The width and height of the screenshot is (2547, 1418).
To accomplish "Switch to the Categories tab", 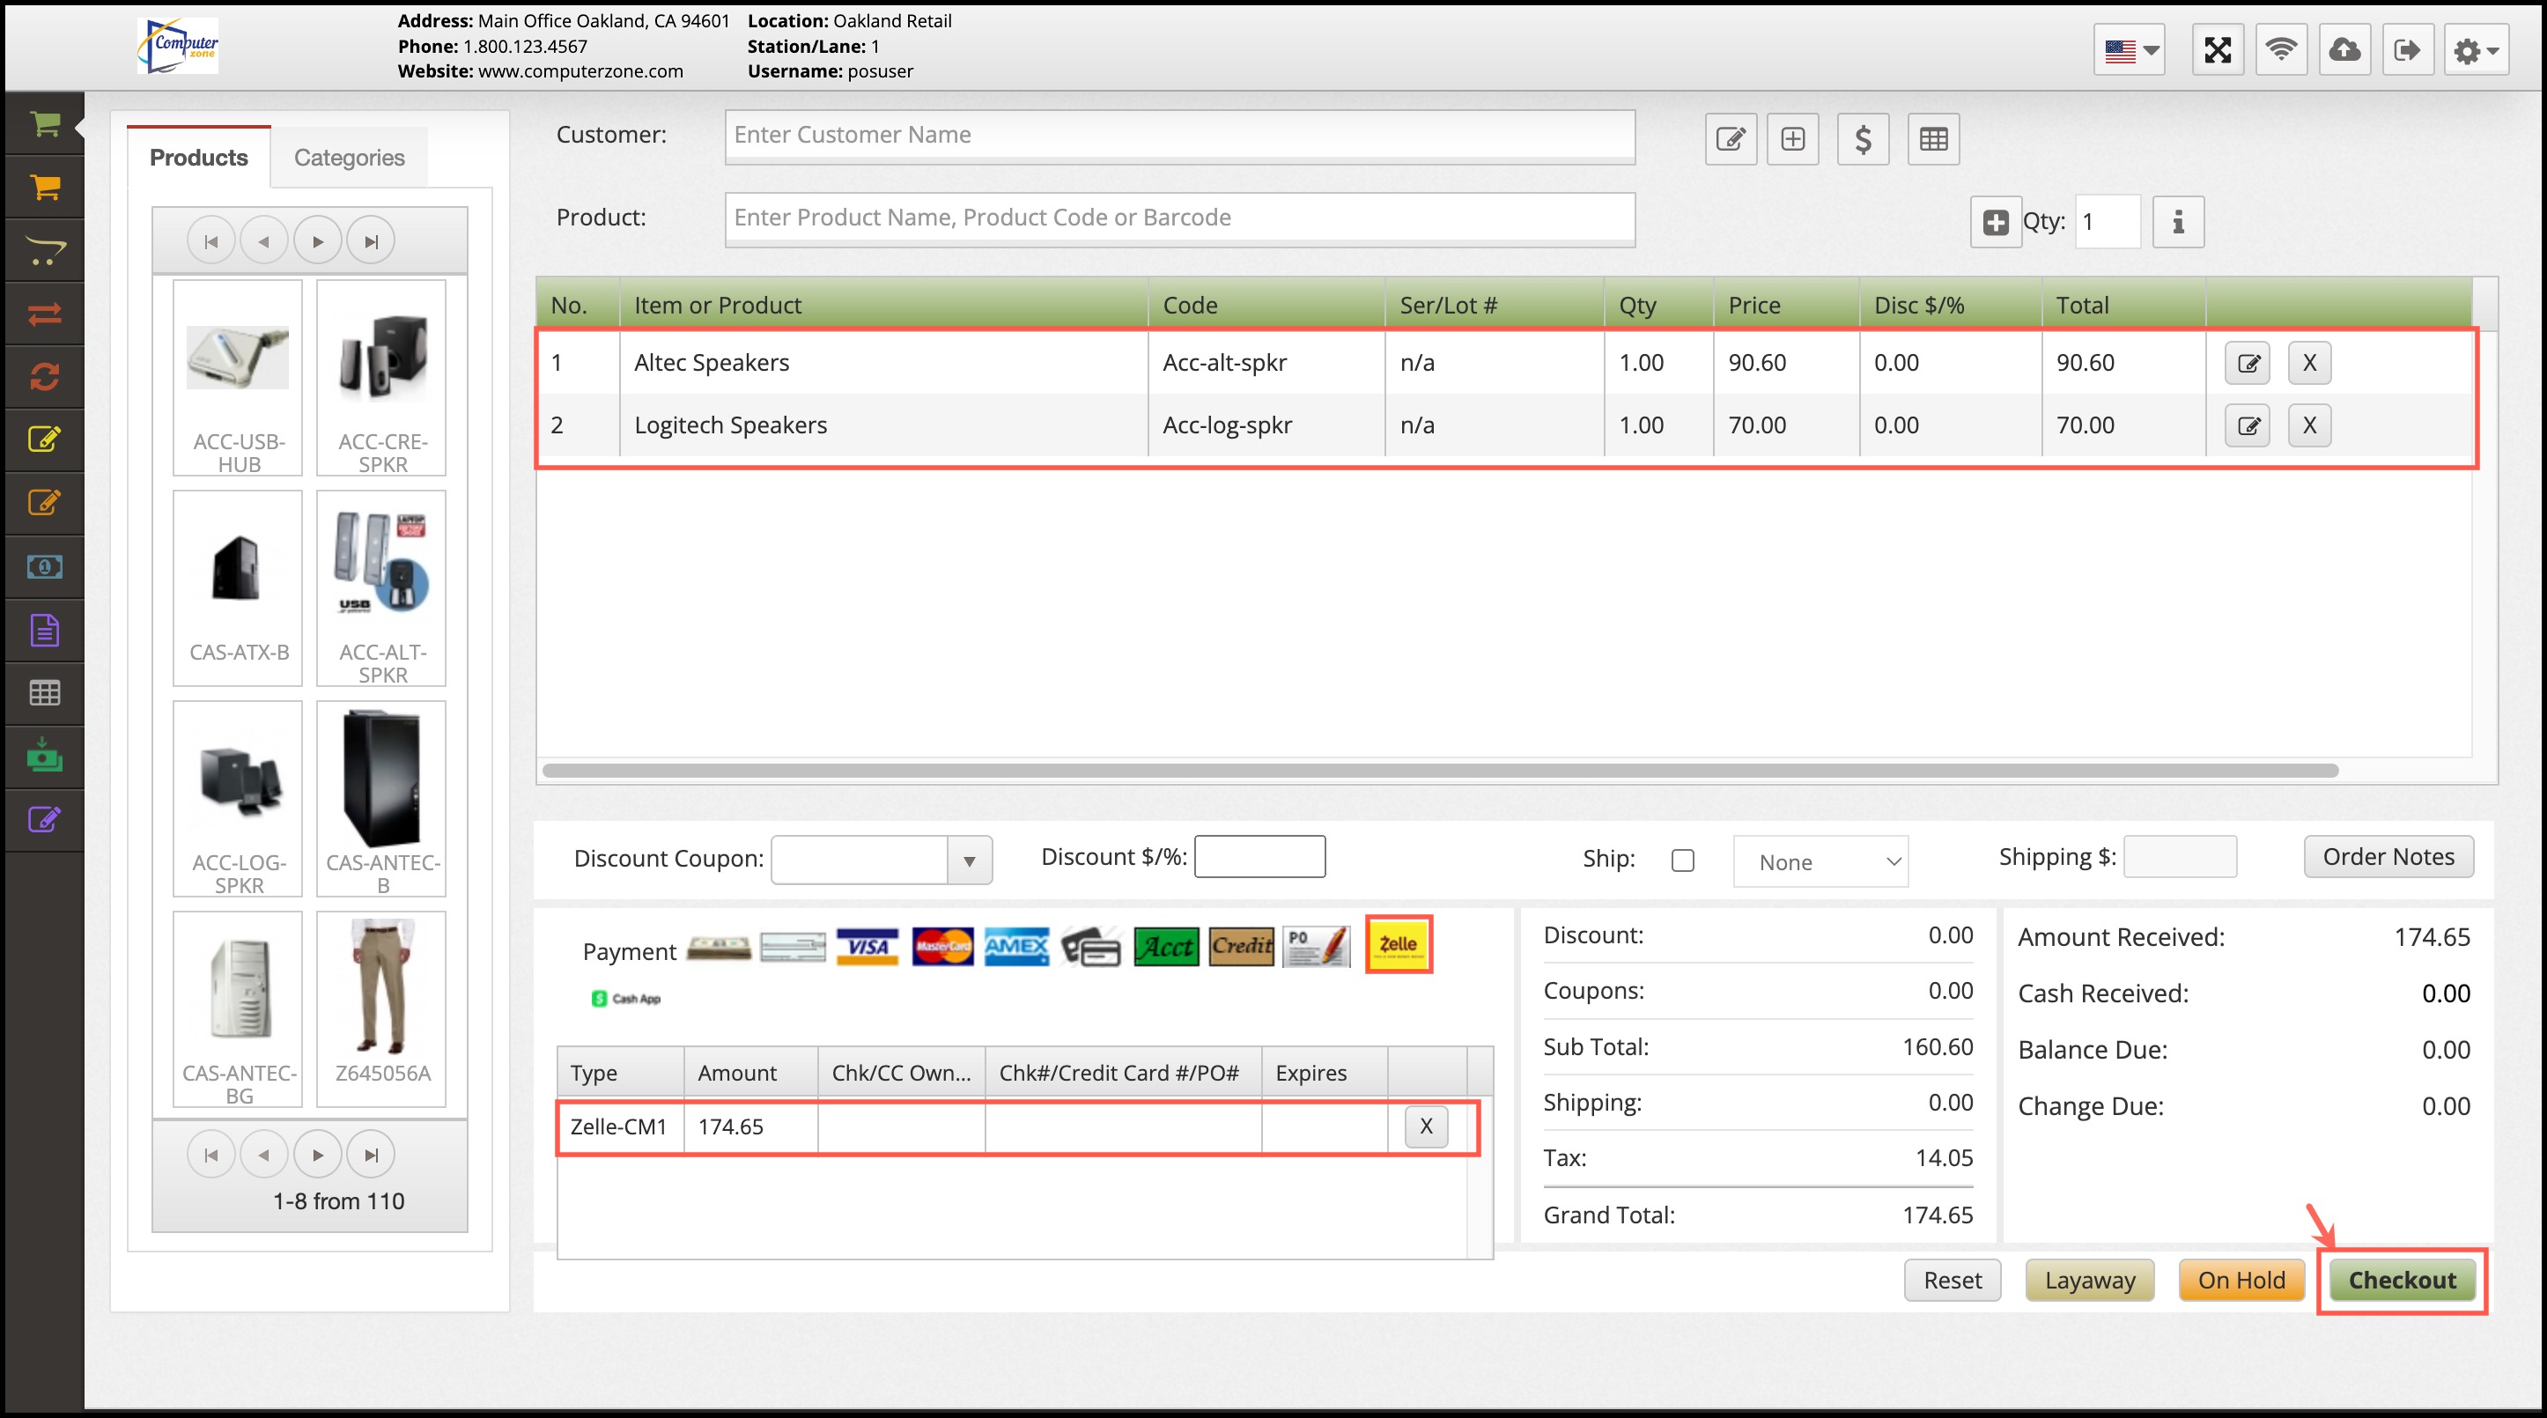I will [x=349, y=158].
